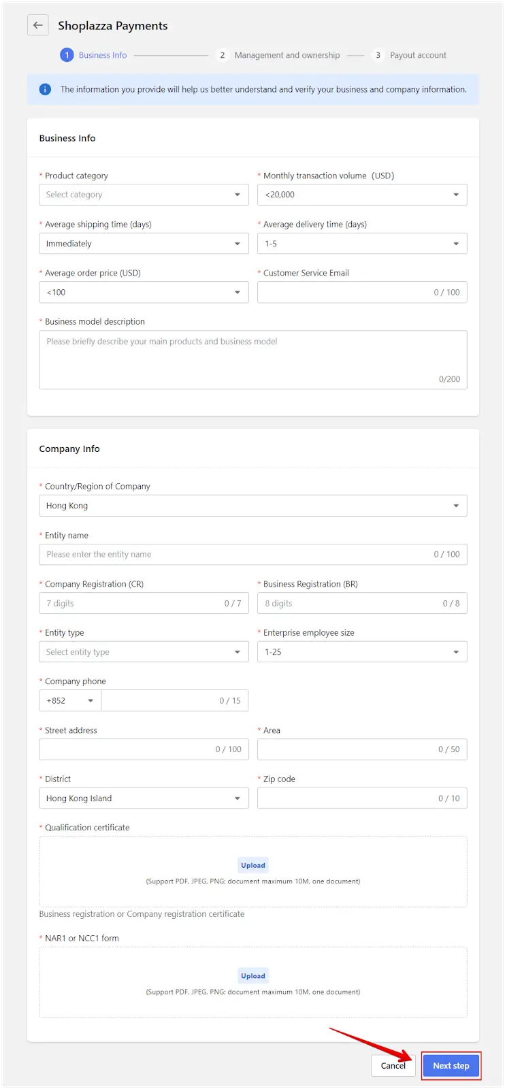
Task: Click Upload under Qualification certificate
Action: click(x=253, y=865)
